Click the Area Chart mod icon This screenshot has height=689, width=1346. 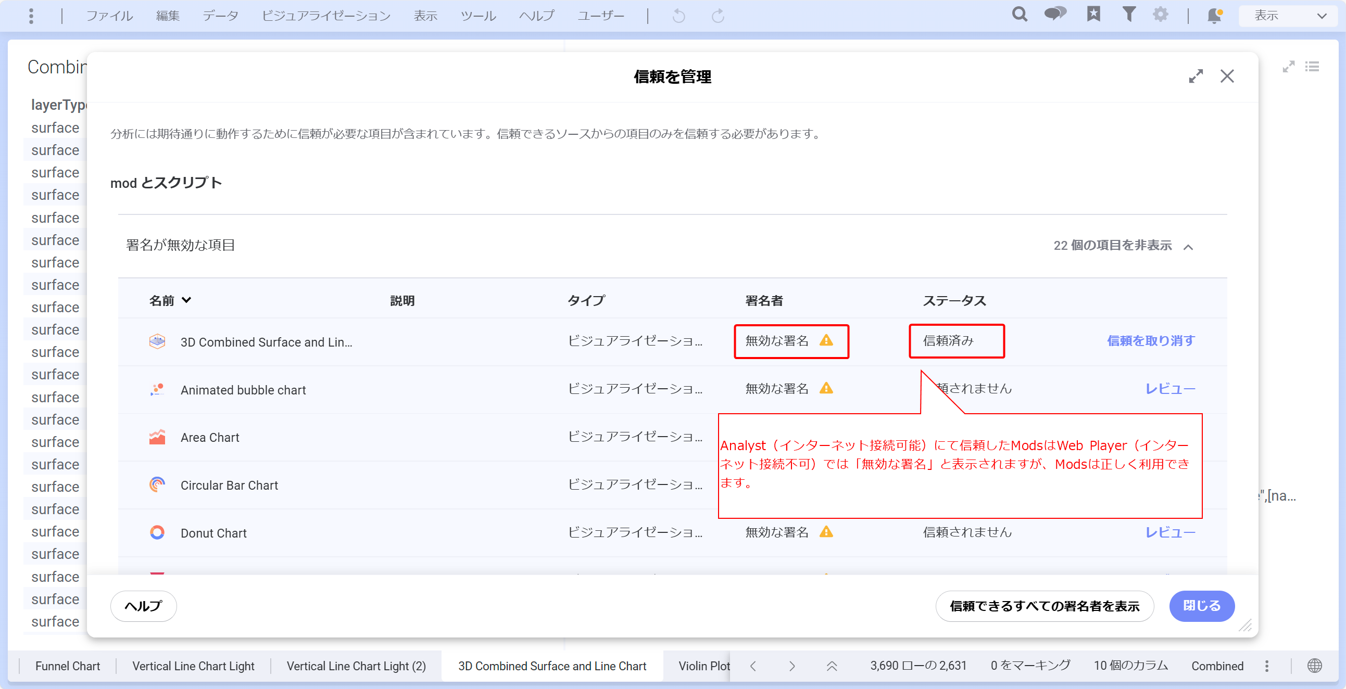157,437
